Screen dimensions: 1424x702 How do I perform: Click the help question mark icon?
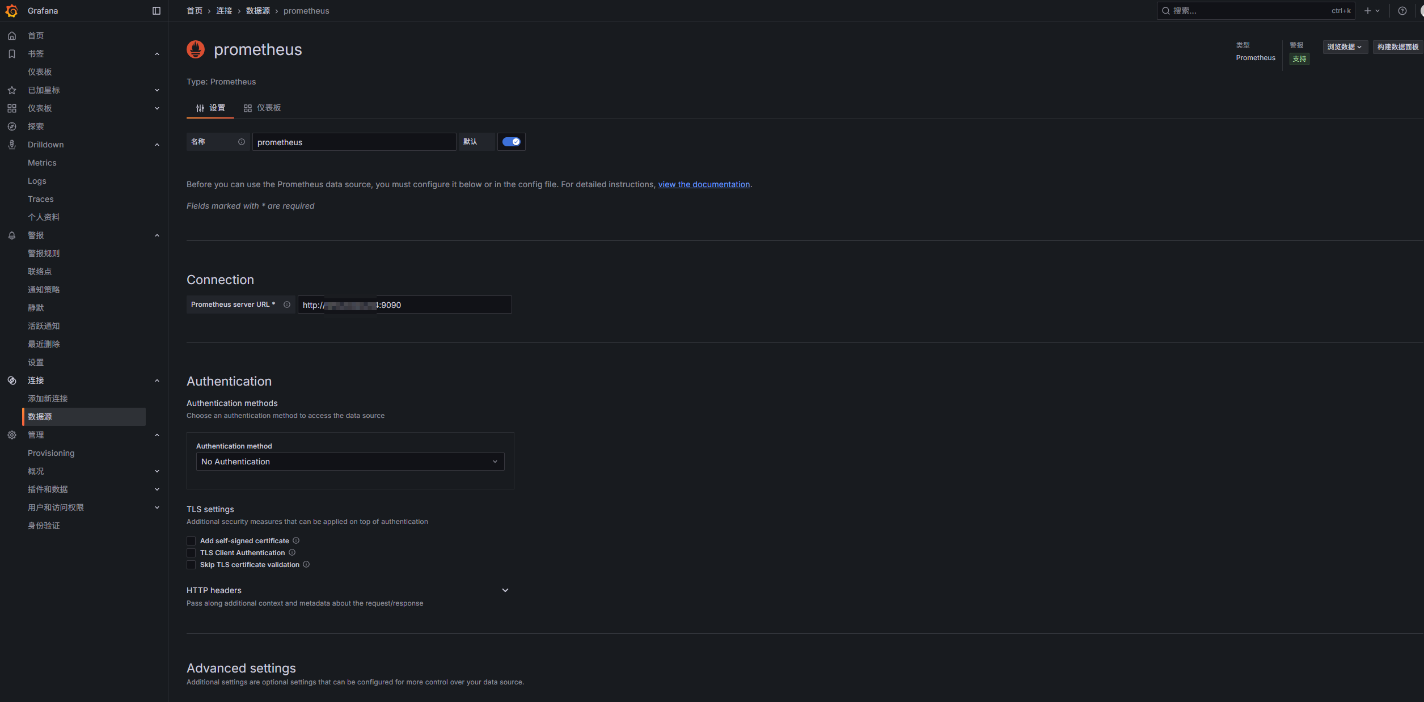[1402, 11]
